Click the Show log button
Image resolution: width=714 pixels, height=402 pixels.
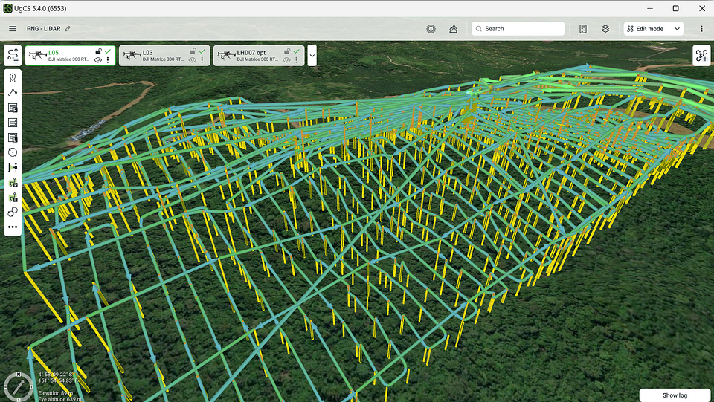(x=675, y=395)
